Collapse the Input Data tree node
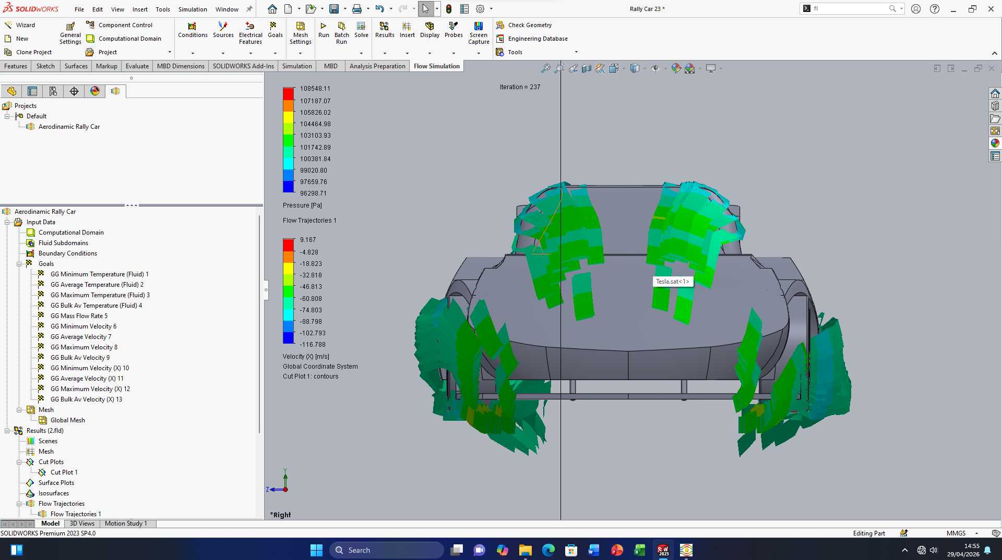 [x=7, y=222]
